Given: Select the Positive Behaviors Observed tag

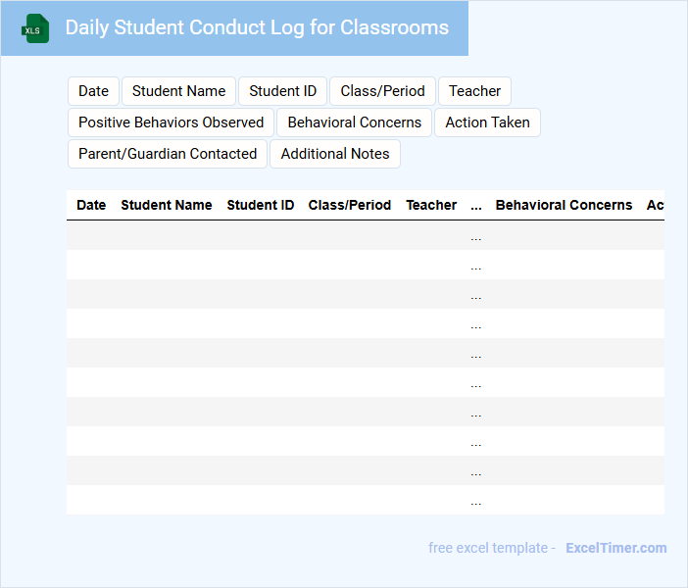Looking at the screenshot, I should [x=171, y=122].
